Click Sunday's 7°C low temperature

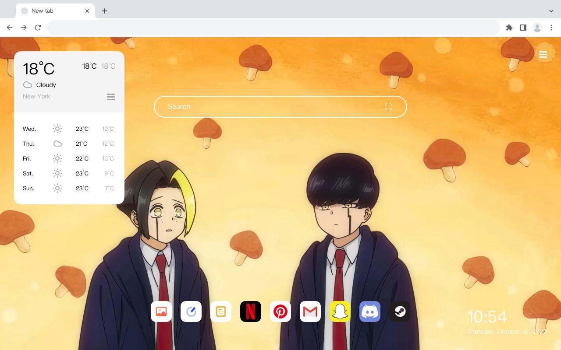109,188
